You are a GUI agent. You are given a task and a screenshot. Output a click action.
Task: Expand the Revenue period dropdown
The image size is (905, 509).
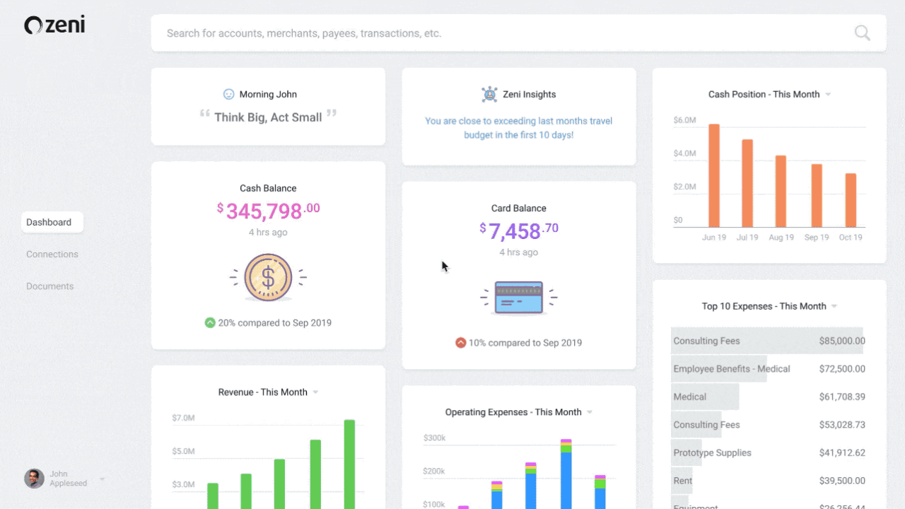pyautogui.click(x=315, y=392)
